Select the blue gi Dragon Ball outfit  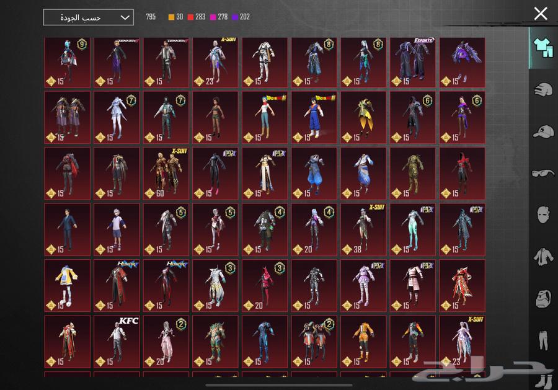[x=314, y=117]
